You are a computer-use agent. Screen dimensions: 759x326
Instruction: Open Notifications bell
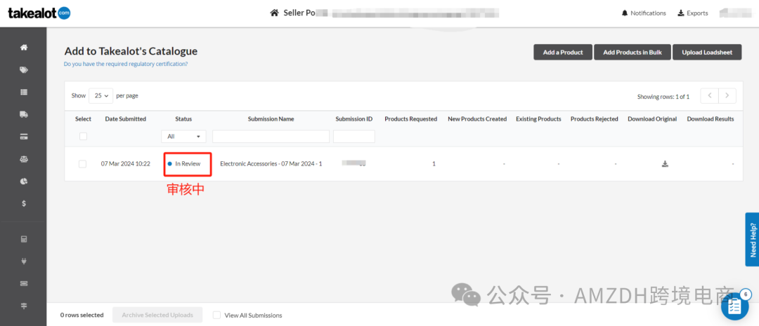643,13
